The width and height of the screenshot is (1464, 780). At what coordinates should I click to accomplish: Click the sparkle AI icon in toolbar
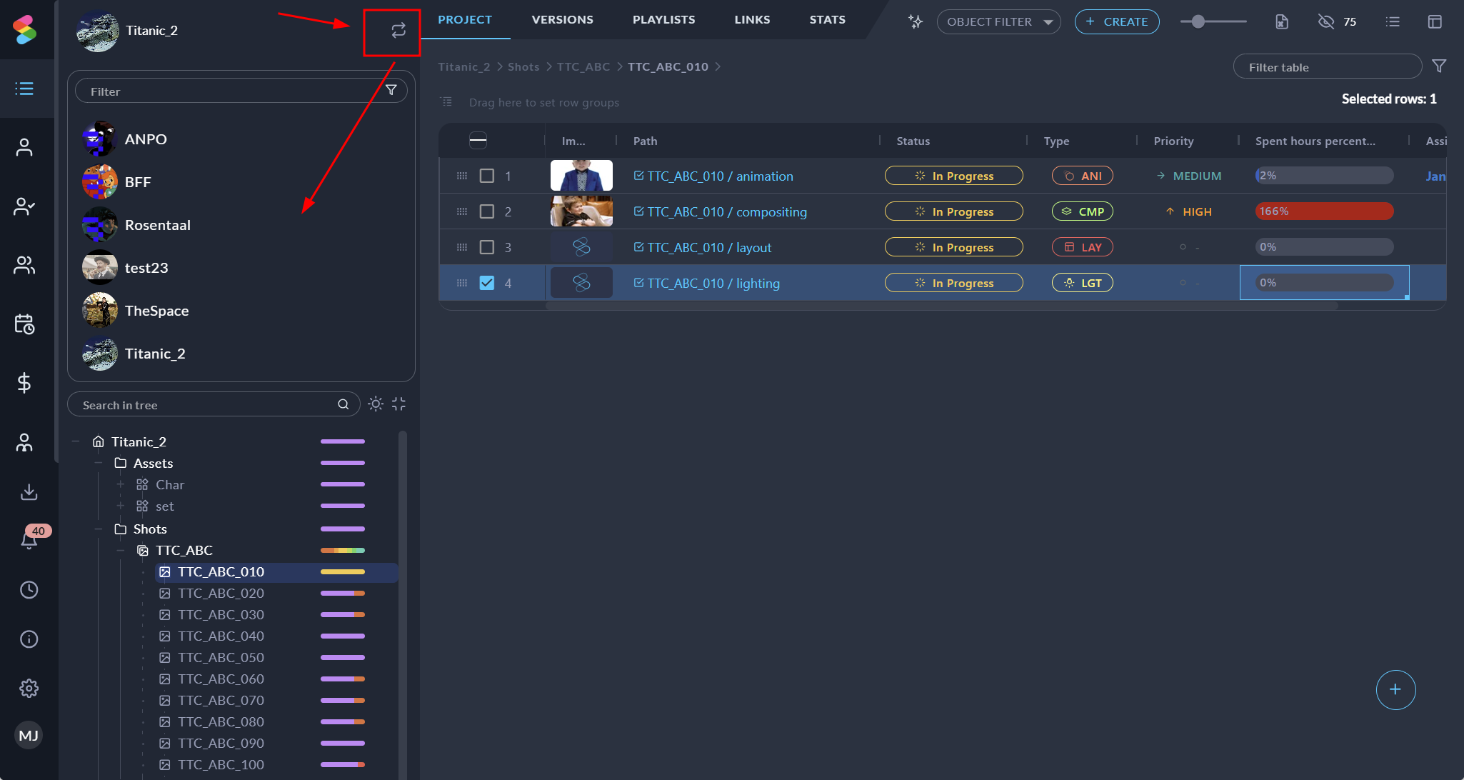coord(915,21)
